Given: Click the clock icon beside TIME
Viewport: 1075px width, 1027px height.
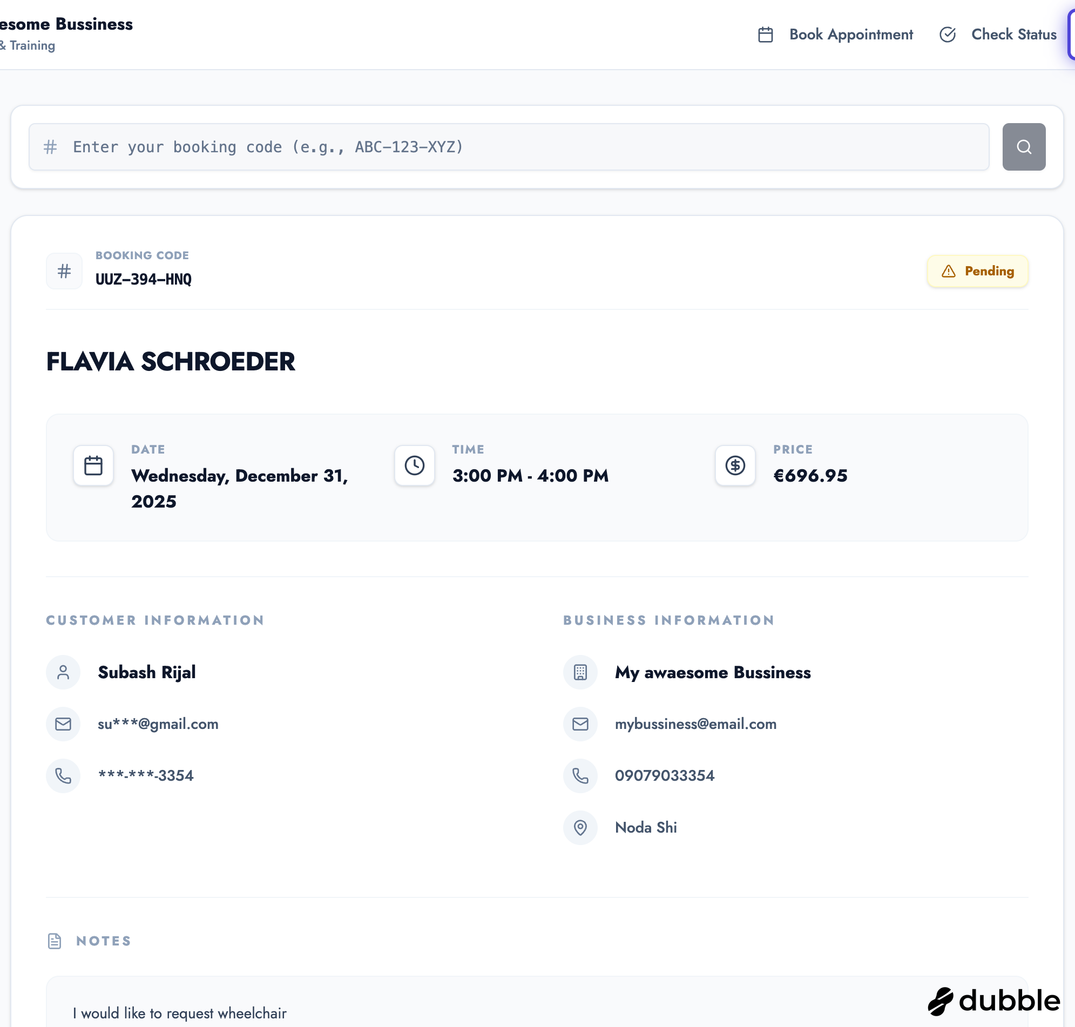Looking at the screenshot, I should pos(414,465).
